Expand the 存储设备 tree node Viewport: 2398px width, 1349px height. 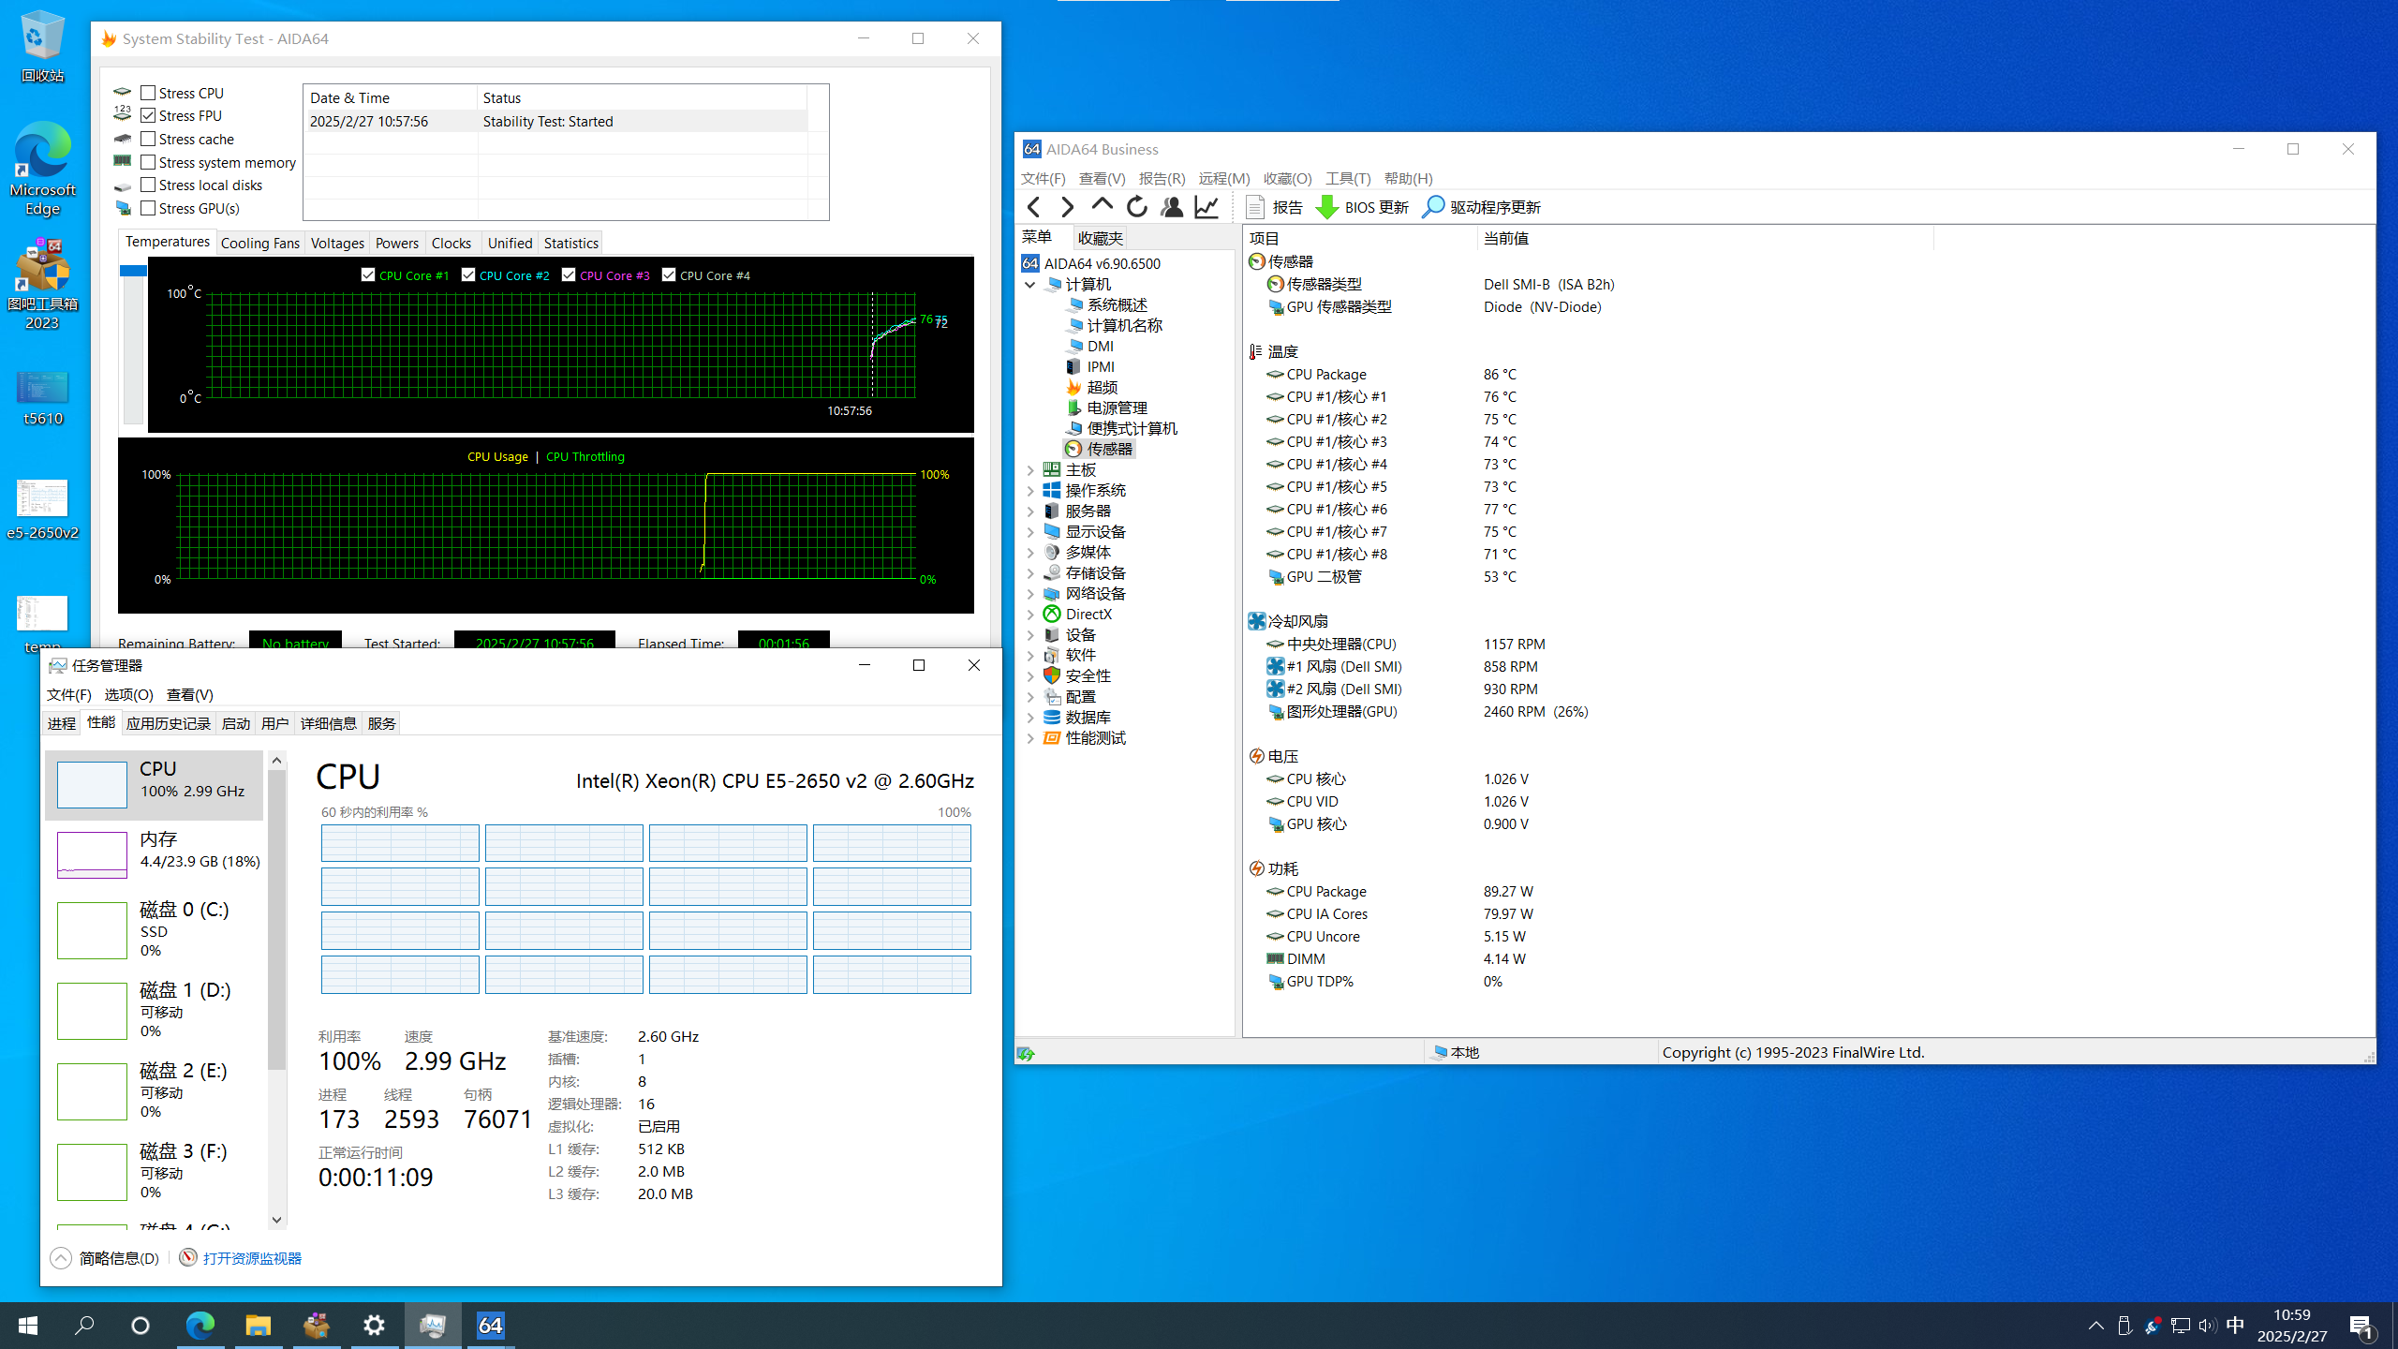point(1030,573)
